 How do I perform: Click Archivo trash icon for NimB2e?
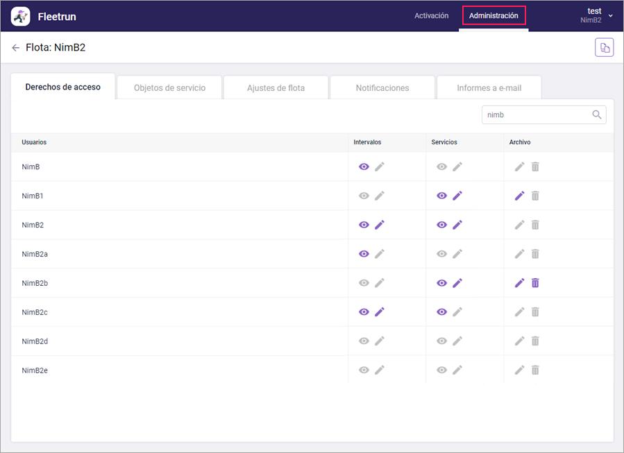coord(535,370)
